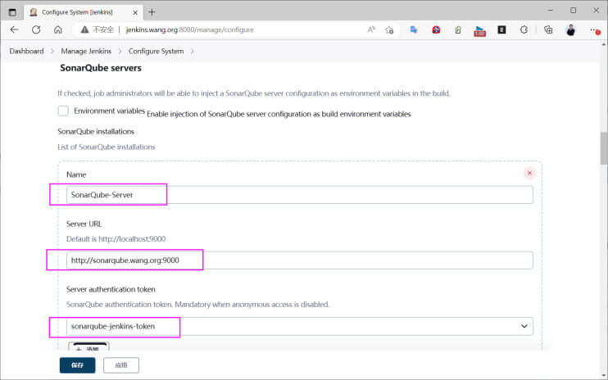Expand the Manage Jenkins breadcrumb chevron

[x=120, y=51]
